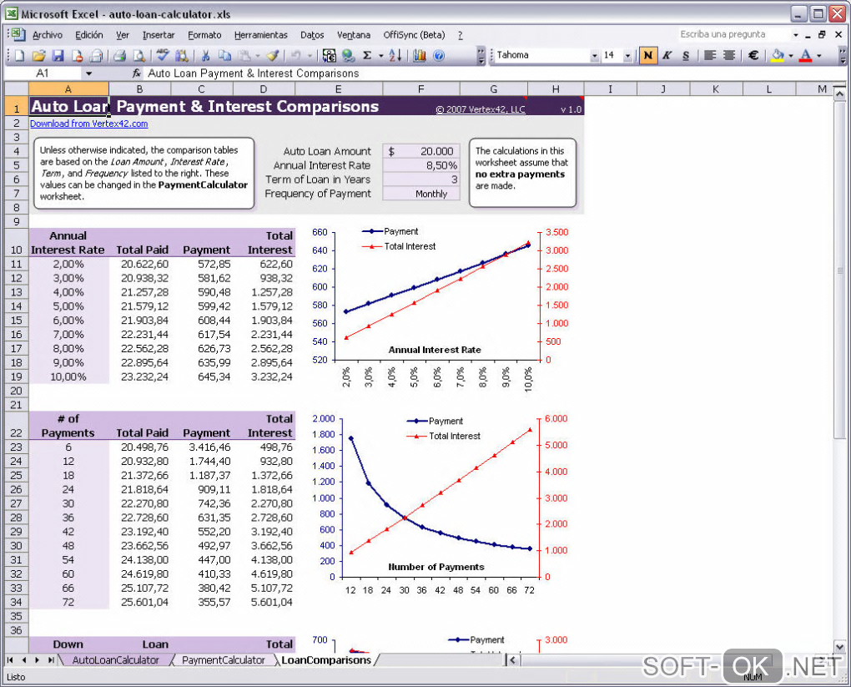Open the font size 14 dropdown
The width and height of the screenshot is (851, 687).
tap(627, 55)
